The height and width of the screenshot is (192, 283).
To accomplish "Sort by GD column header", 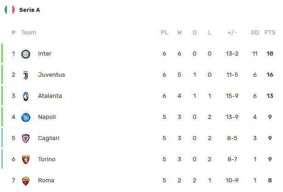I will 255,33.
